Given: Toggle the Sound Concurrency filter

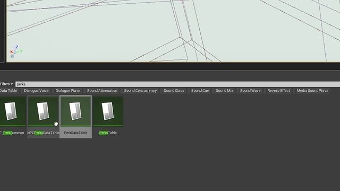Looking at the screenshot, I should pos(140,91).
